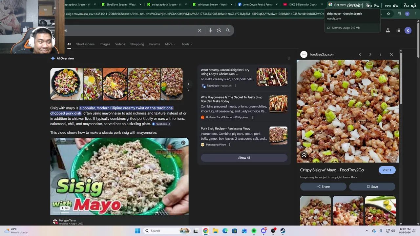The height and width of the screenshot is (236, 420).
Task: Open the weather widget showing 28°C
Action: pos(16,231)
